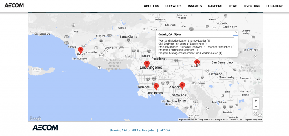Click the Corona map label

click(201, 83)
